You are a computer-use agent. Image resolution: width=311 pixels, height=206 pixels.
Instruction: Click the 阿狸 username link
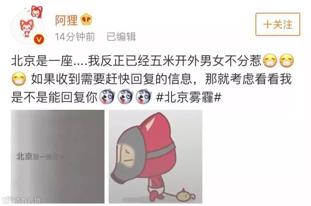coord(66,20)
